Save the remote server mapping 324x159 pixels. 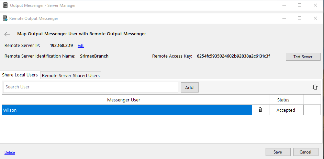(278, 152)
